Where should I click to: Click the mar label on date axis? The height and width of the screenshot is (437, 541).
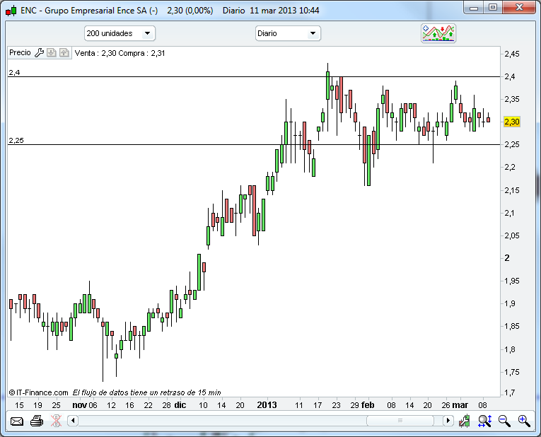pyautogui.click(x=460, y=405)
